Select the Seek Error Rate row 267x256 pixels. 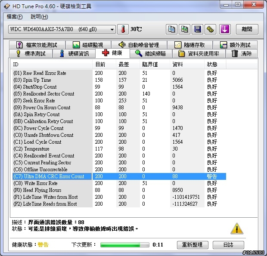tap(119, 101)
